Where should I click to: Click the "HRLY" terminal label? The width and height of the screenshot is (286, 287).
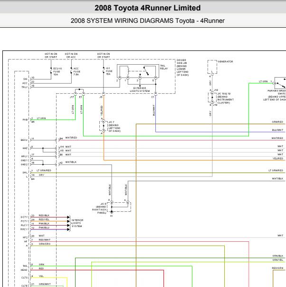(24, 156)
